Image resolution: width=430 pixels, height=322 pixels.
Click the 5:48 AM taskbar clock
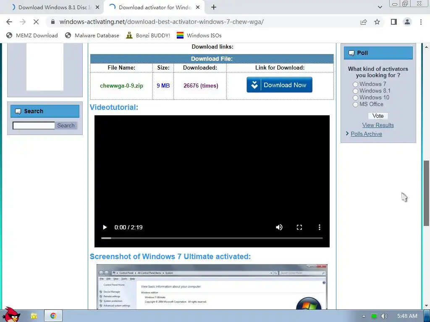click(x=407, y=316)
